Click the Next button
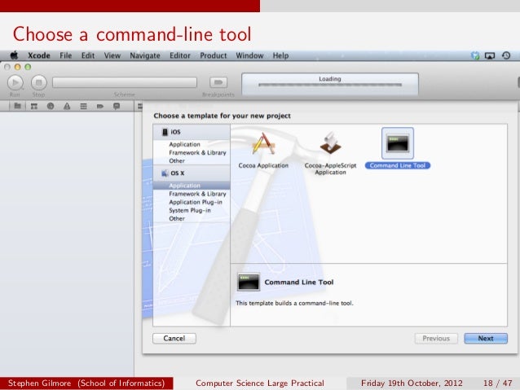Screen dimensions: 520x390 pos(486,339)
